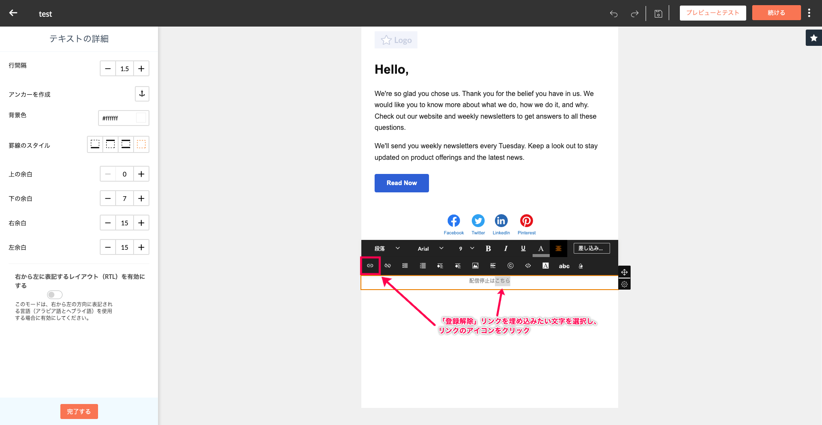This screenshot has width=822, height=425.
Task: Click the 完了する button
Action: pos(79,411)
